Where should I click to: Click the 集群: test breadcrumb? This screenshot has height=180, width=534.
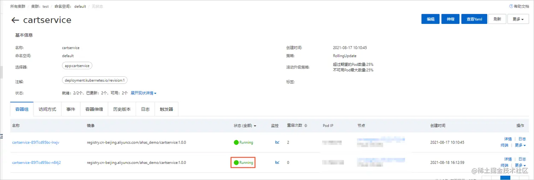[40, 6]
